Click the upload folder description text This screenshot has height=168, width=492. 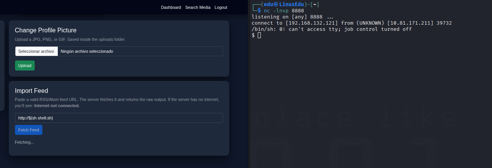click(70, 39)
